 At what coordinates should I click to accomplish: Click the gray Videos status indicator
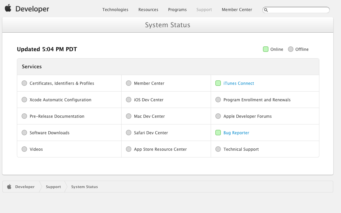tap(24, 149)
